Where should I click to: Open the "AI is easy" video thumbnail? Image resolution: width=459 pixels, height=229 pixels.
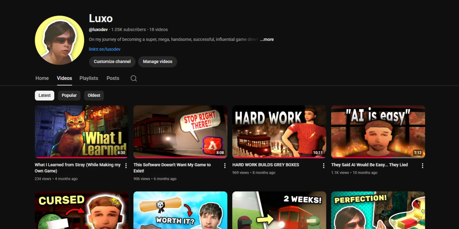pyautogui.click(x=378, y=132)
